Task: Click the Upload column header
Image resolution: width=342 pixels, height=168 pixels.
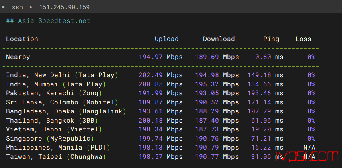Action: (167, 39)
